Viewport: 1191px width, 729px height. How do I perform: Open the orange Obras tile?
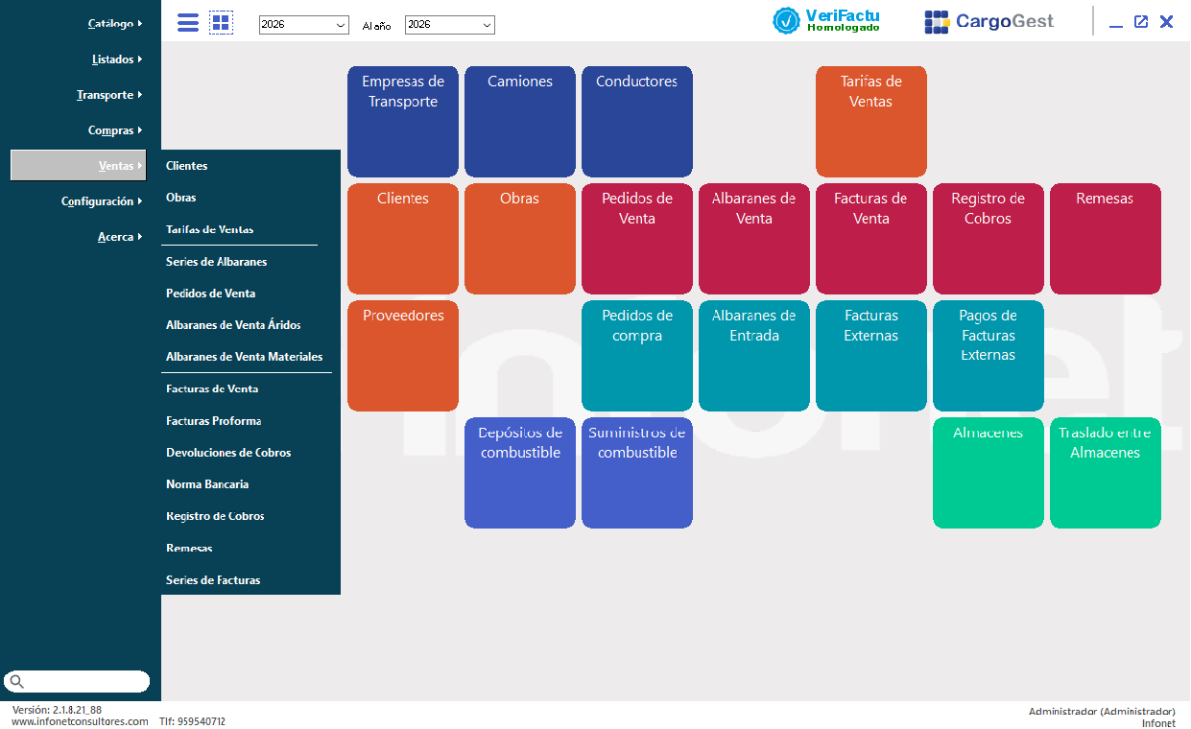520,239
